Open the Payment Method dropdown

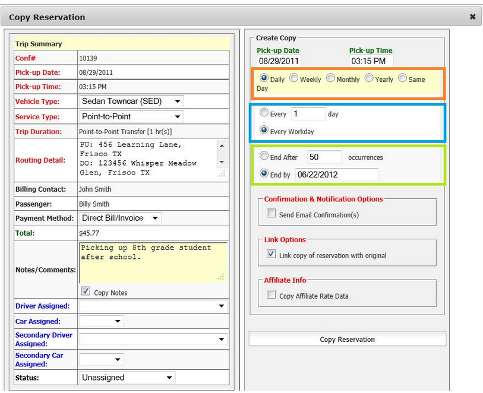tap(119, 218)
